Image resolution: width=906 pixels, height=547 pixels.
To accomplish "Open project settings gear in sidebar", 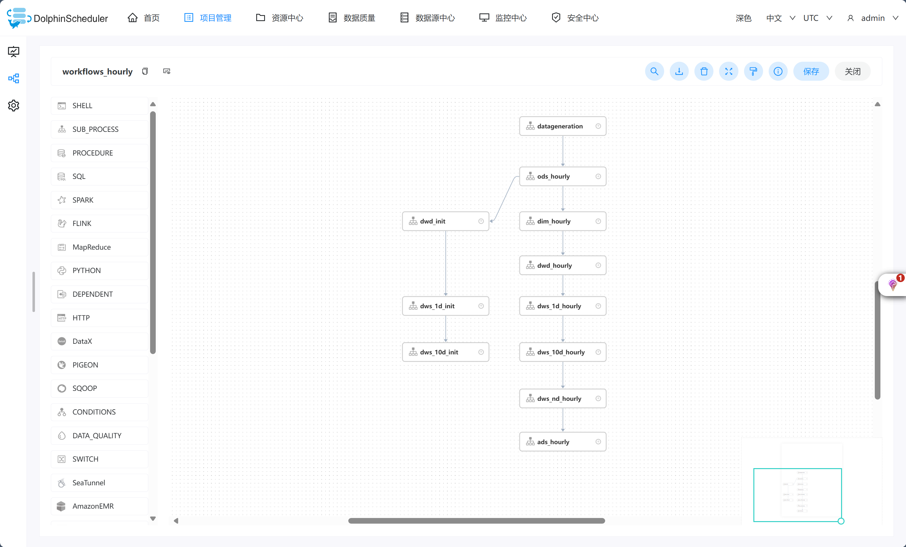I will (14, 105).
